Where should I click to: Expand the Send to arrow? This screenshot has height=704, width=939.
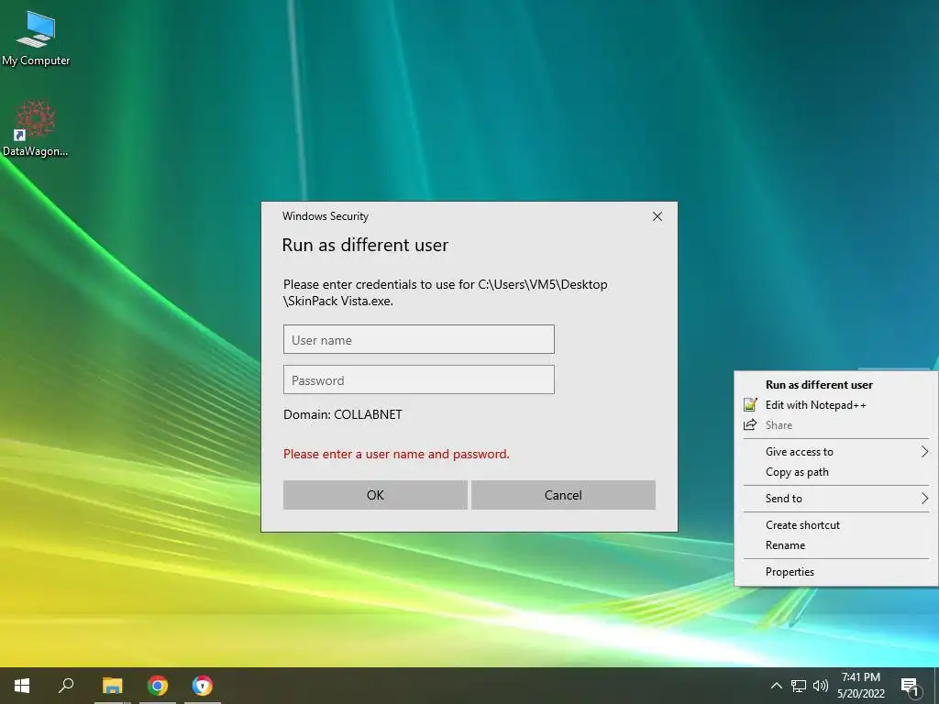pyautogui.click(x=924, y=499)
